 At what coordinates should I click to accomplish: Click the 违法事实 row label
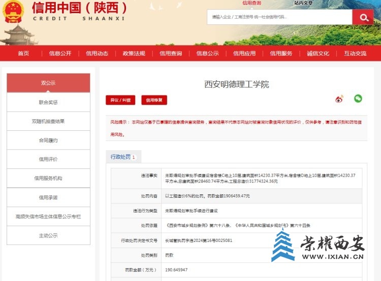(149, 175)
